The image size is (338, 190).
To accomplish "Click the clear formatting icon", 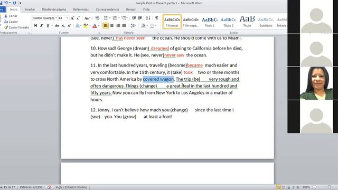I will 97,18.
